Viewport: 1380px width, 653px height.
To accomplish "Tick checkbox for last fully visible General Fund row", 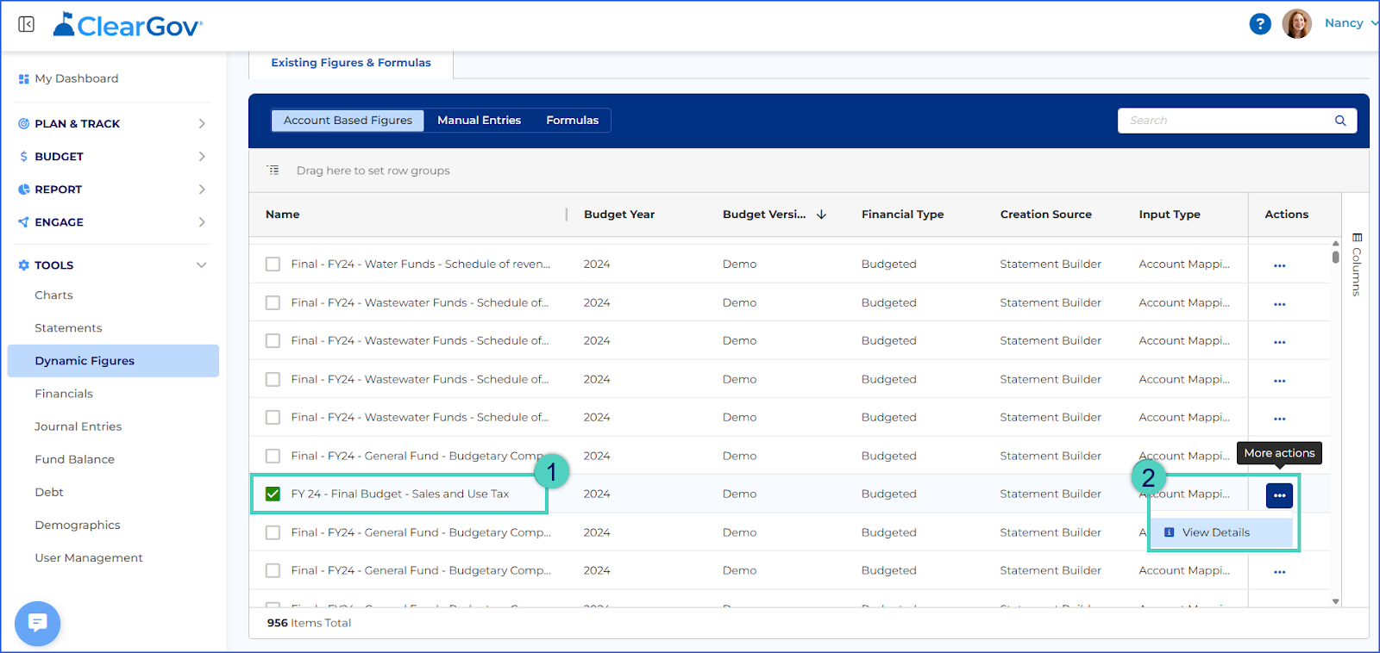I will point(273,570).
